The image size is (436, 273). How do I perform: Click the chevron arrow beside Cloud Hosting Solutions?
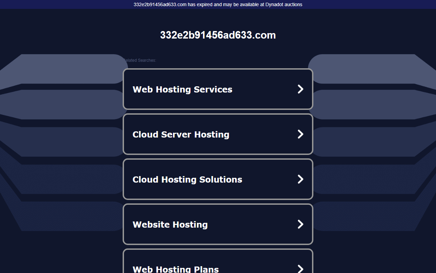pyautogui.click(x=300, y=179)
